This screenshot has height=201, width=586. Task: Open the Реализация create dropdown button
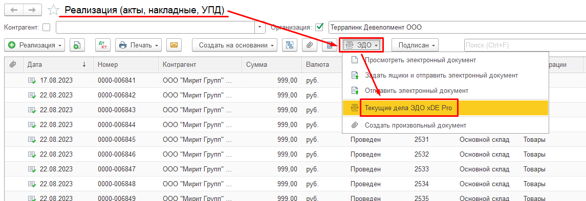[34, 45]
